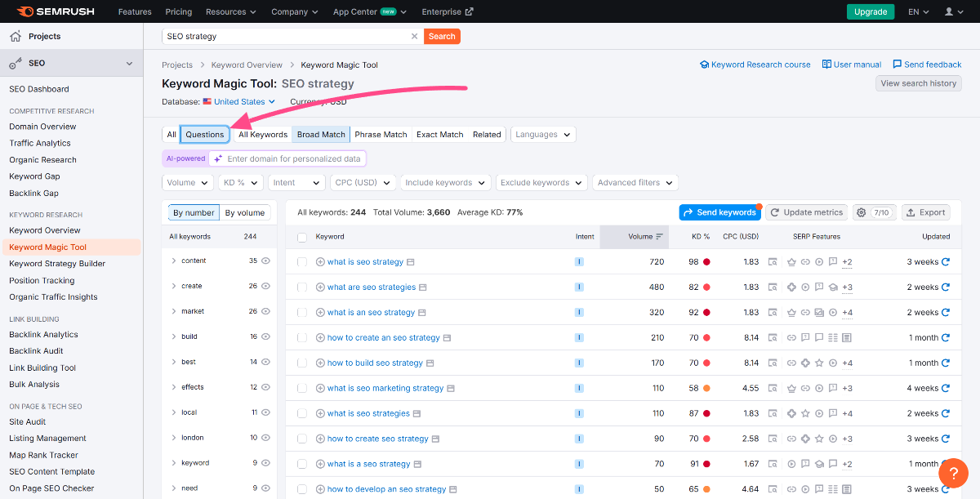Switch to Related tab
The width and height of the screenshot is (980, 499).
pyautogui.click(x=487, y=135)
